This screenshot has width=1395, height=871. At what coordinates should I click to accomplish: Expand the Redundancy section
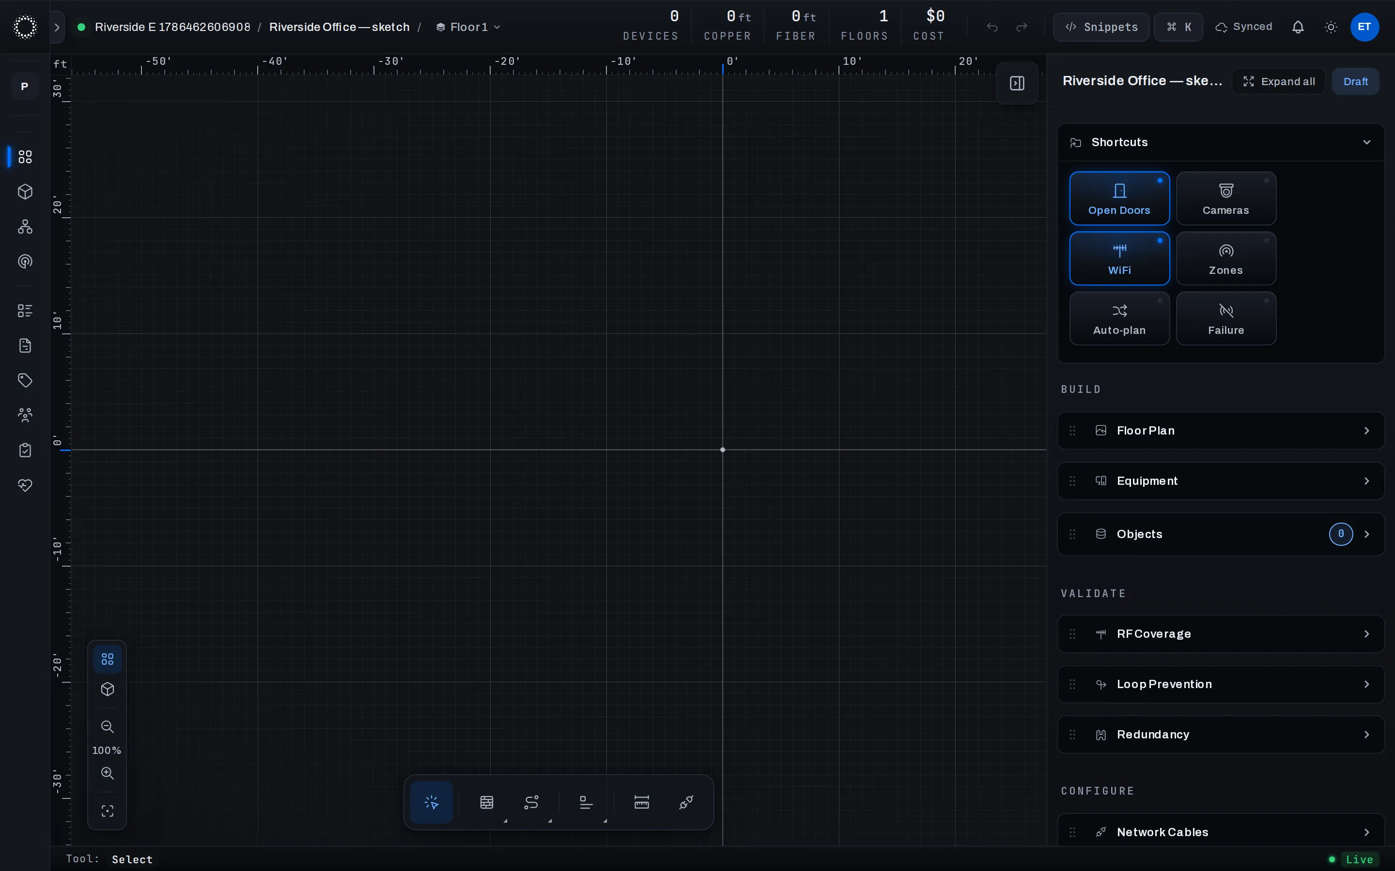pyautogui.click(x=1221, y=735)
